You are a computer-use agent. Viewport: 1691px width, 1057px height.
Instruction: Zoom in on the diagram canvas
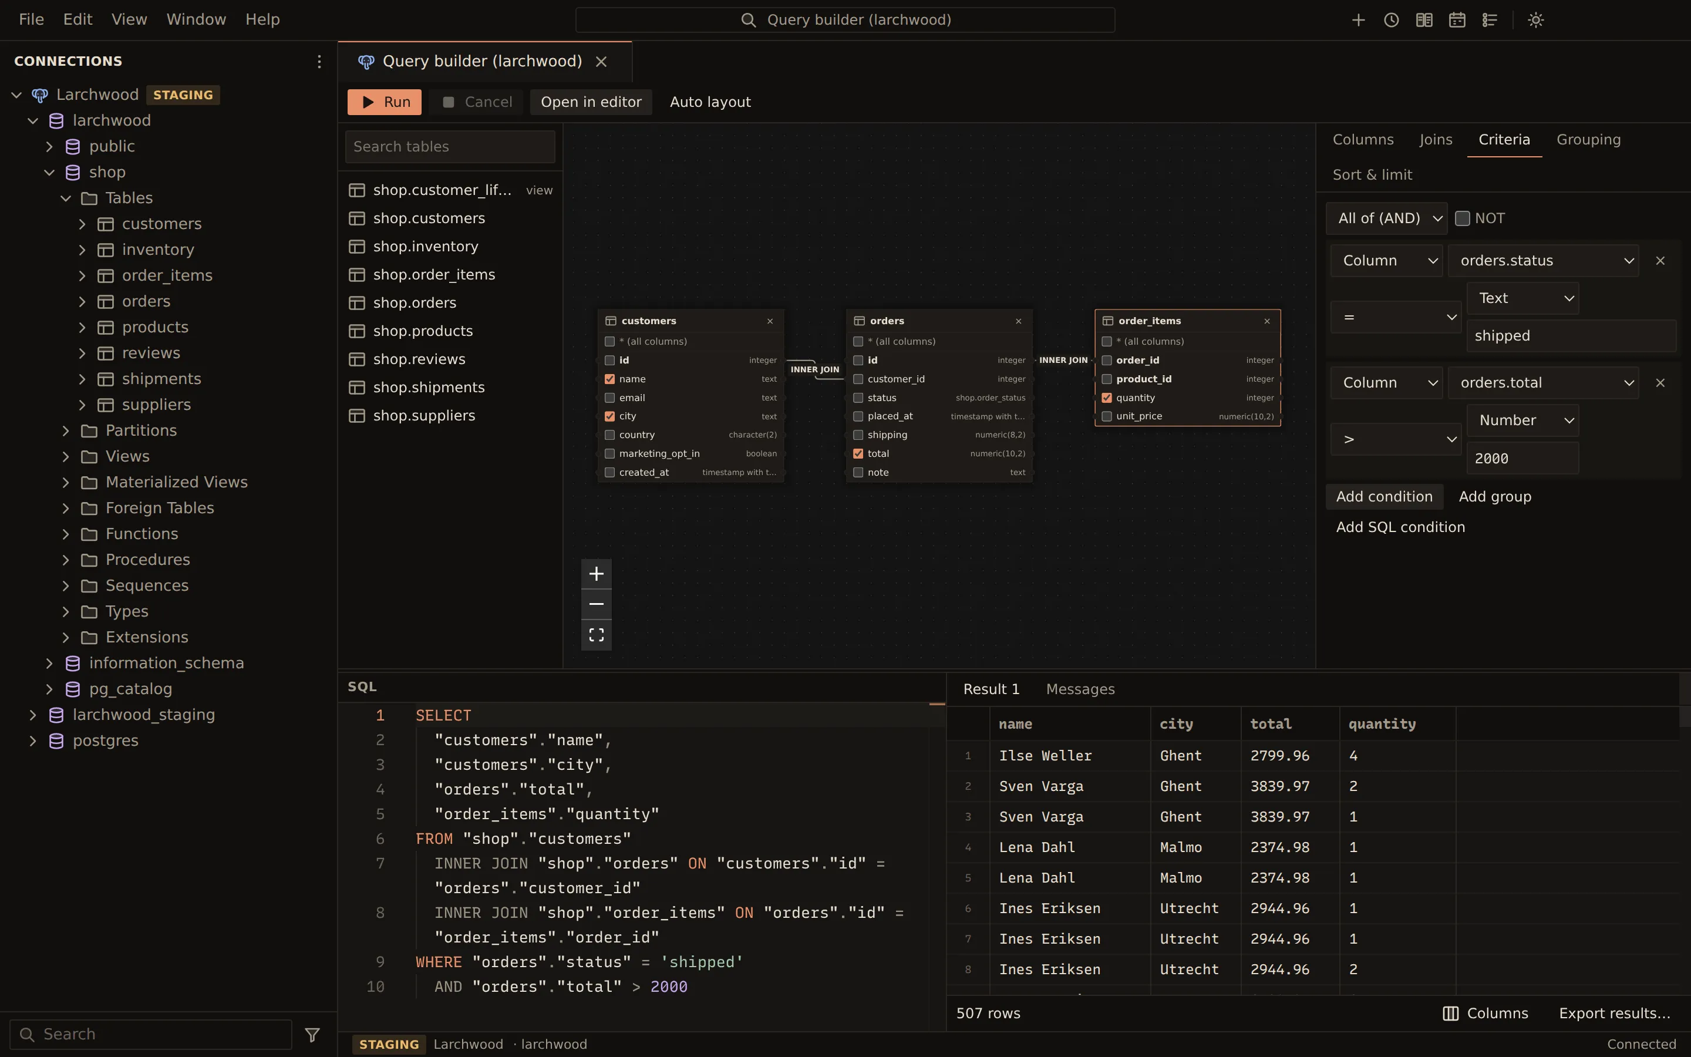(x=596, y=574)
